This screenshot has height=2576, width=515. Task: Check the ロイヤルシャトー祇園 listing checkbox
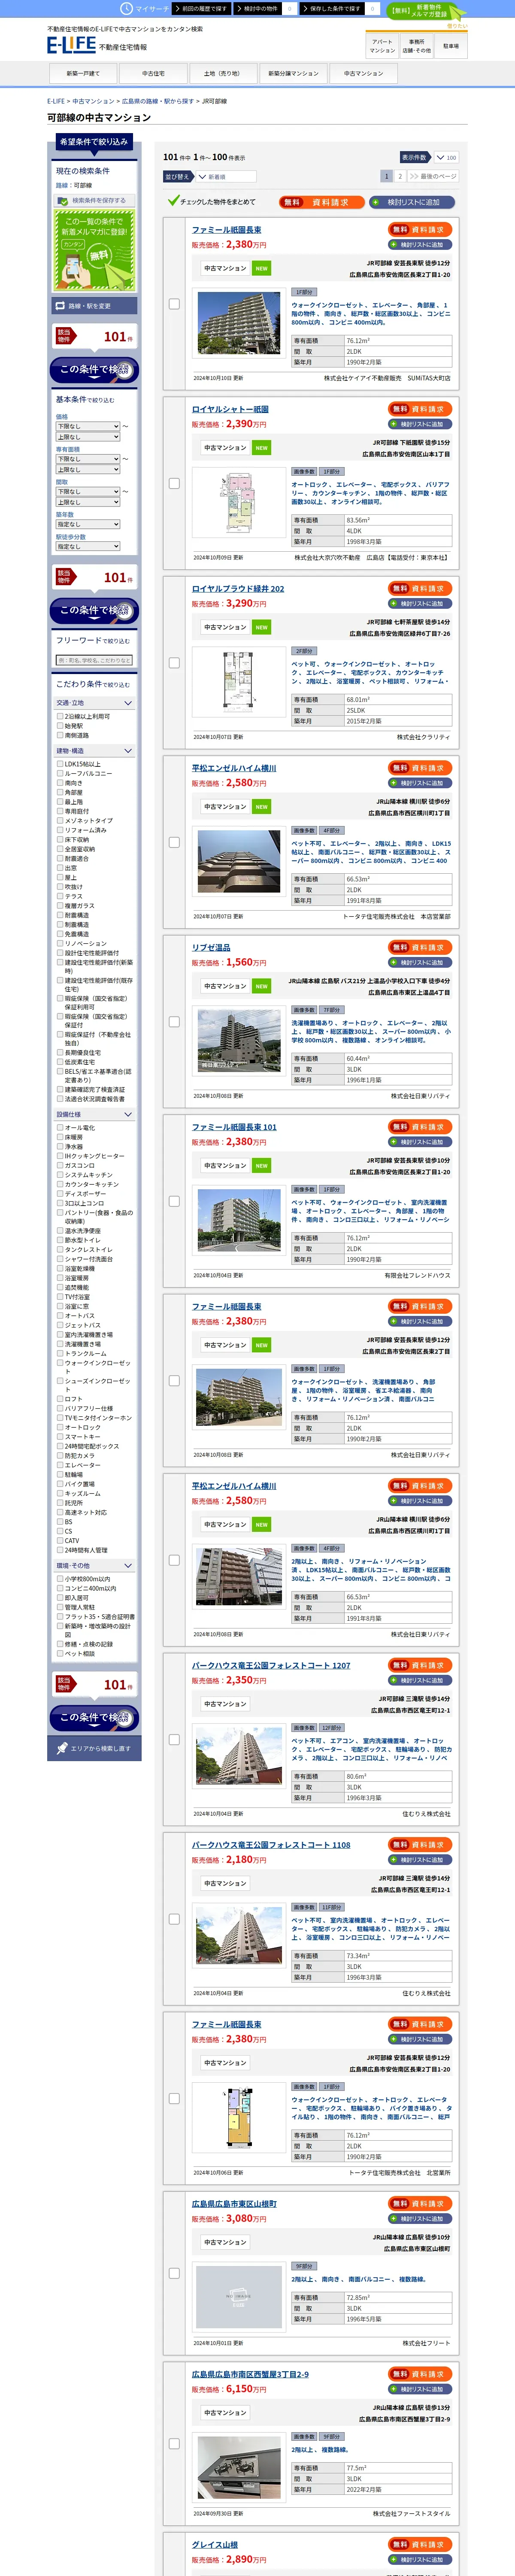[x=174, y=483]
